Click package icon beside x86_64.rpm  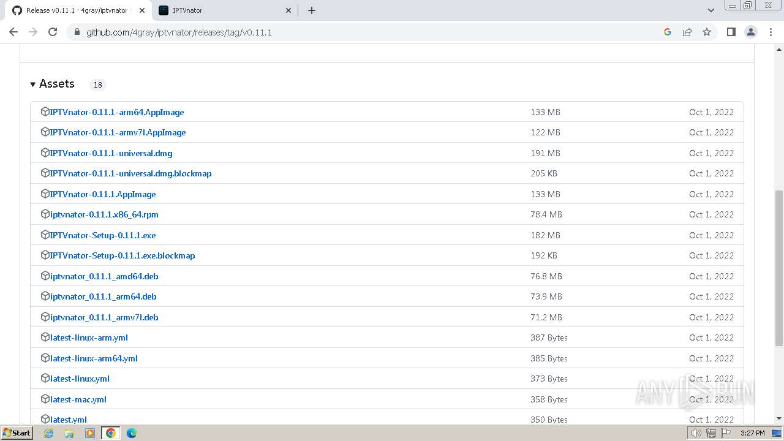(x=45, y=214)
